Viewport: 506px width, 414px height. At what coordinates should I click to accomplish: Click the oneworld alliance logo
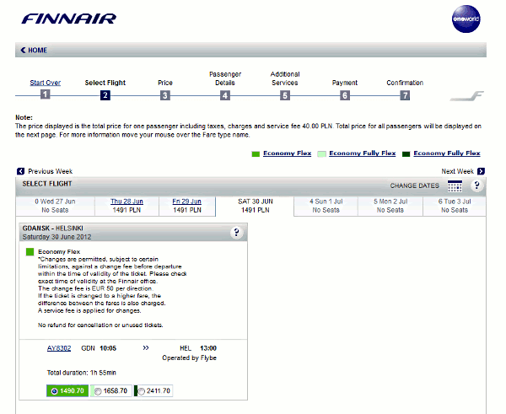(466, 19)
